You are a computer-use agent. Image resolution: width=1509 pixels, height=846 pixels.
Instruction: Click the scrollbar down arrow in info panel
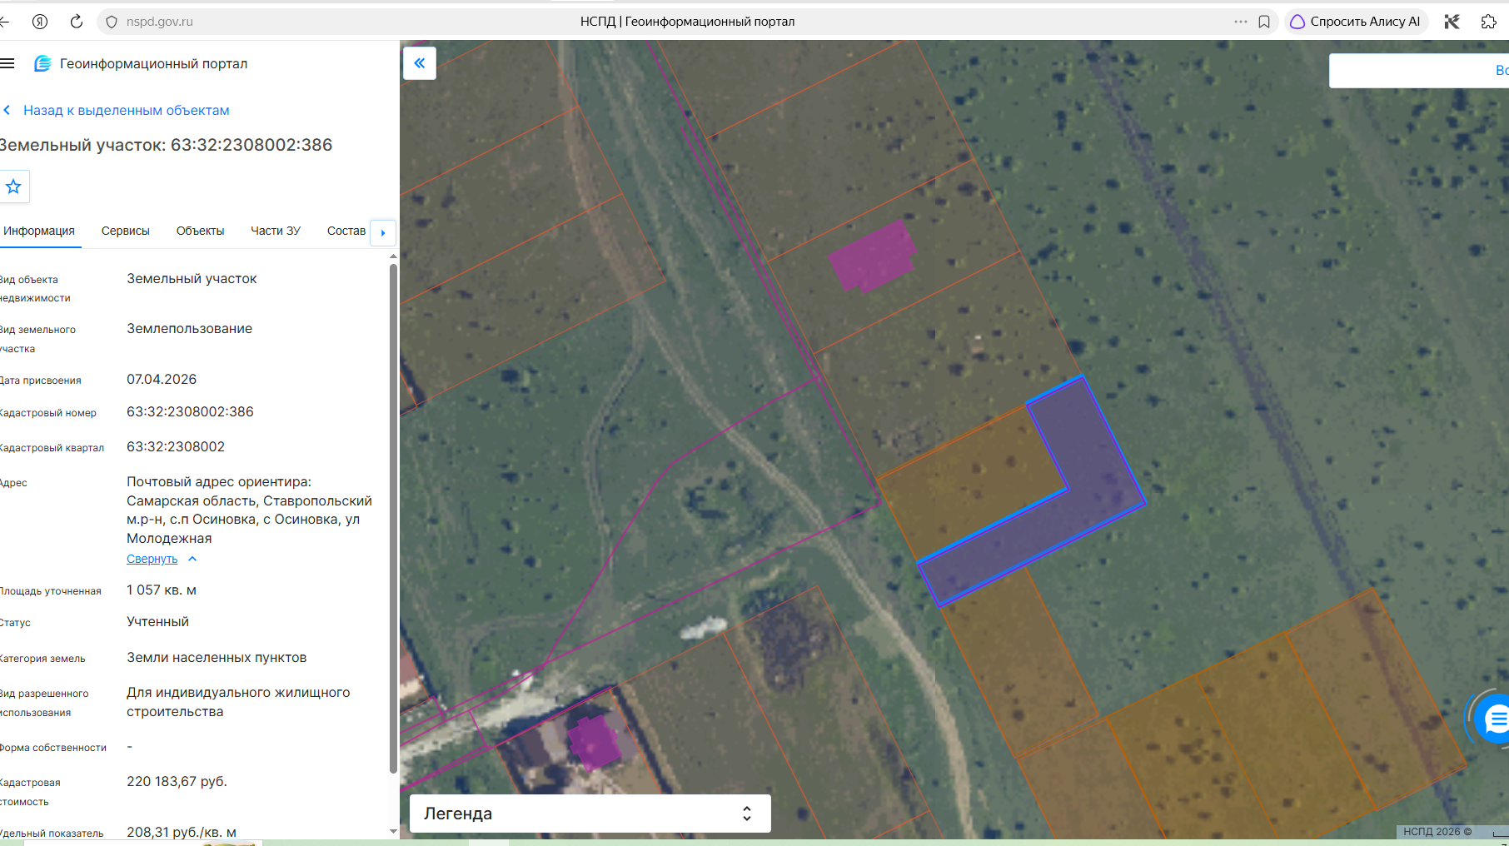pos(393,831)
